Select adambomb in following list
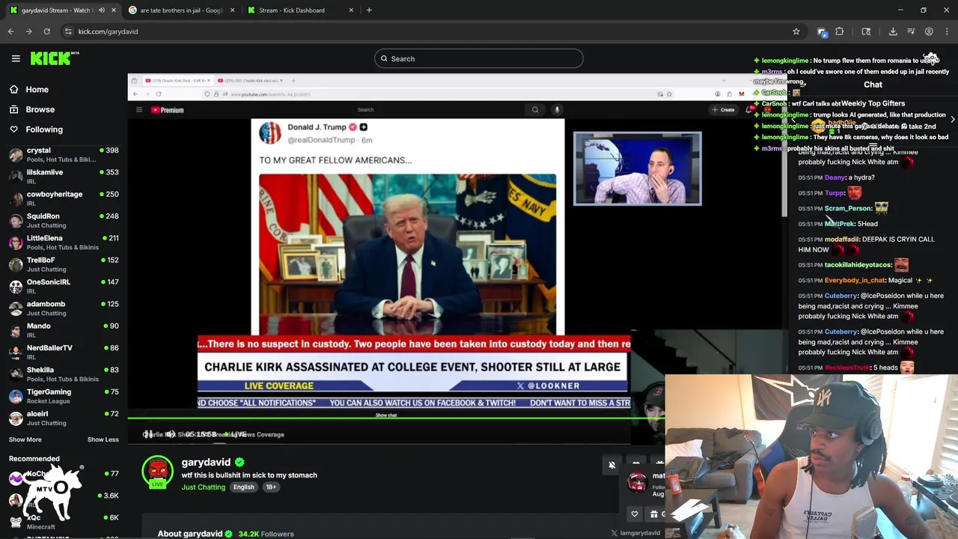 coord(64,308)
